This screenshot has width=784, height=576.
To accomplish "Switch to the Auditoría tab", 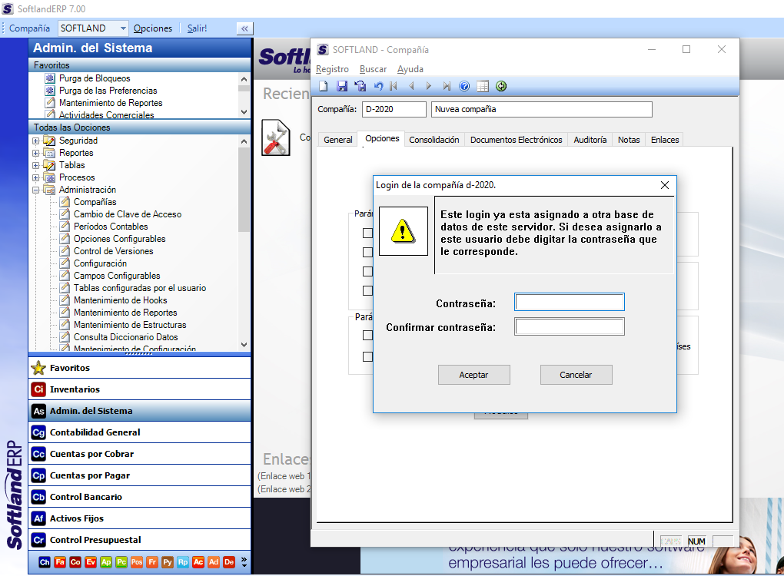I will 590,140.
